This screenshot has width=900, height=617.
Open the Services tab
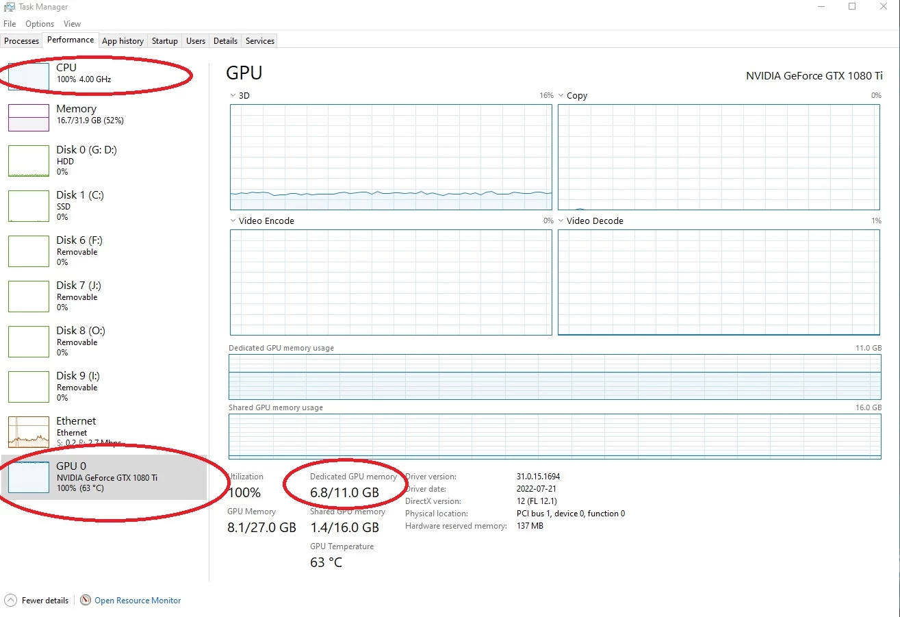[x=260, y=41]
